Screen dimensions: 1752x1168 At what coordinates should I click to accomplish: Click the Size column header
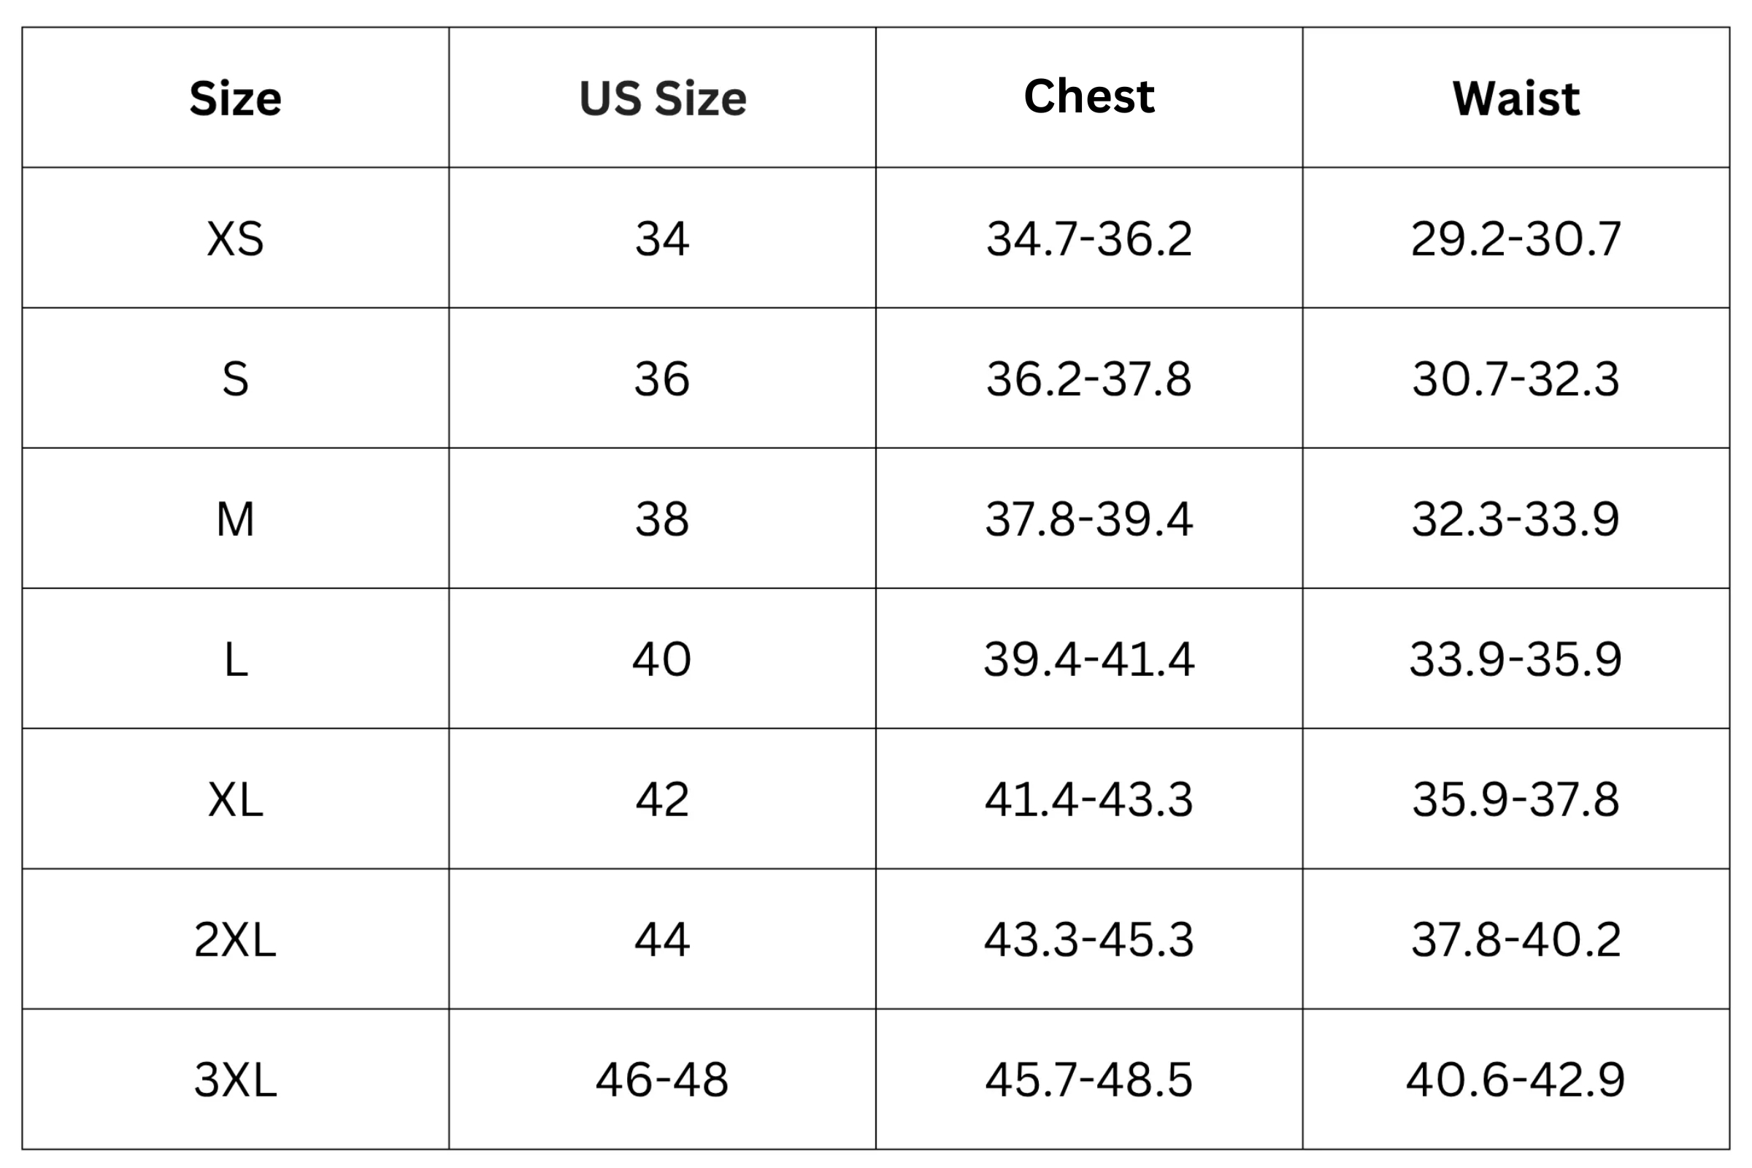(235, 99)
